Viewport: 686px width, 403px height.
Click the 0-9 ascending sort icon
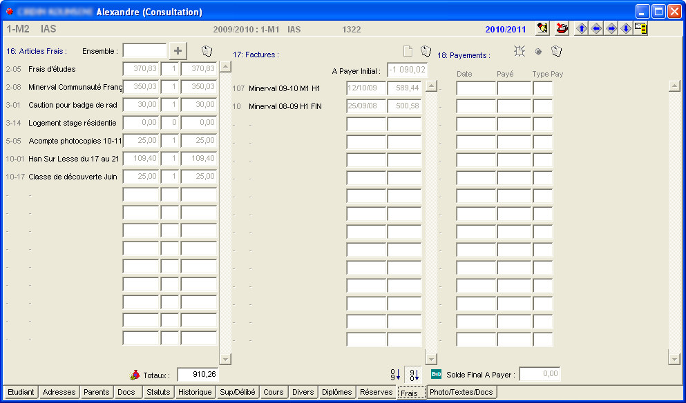(x=395, y=375)
